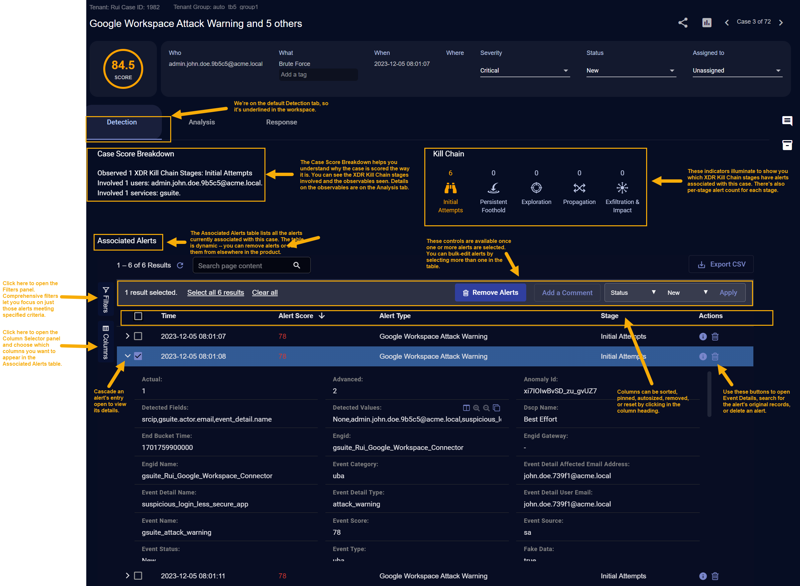Open Event Details for 08:01:07 alert

702,336
